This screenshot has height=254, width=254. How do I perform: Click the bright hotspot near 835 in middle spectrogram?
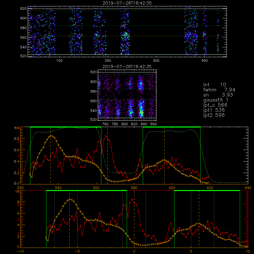coord(141,112)
